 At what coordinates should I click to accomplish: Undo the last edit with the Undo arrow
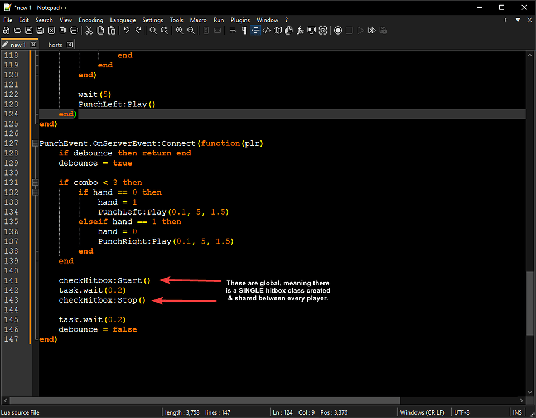point(126,30)
